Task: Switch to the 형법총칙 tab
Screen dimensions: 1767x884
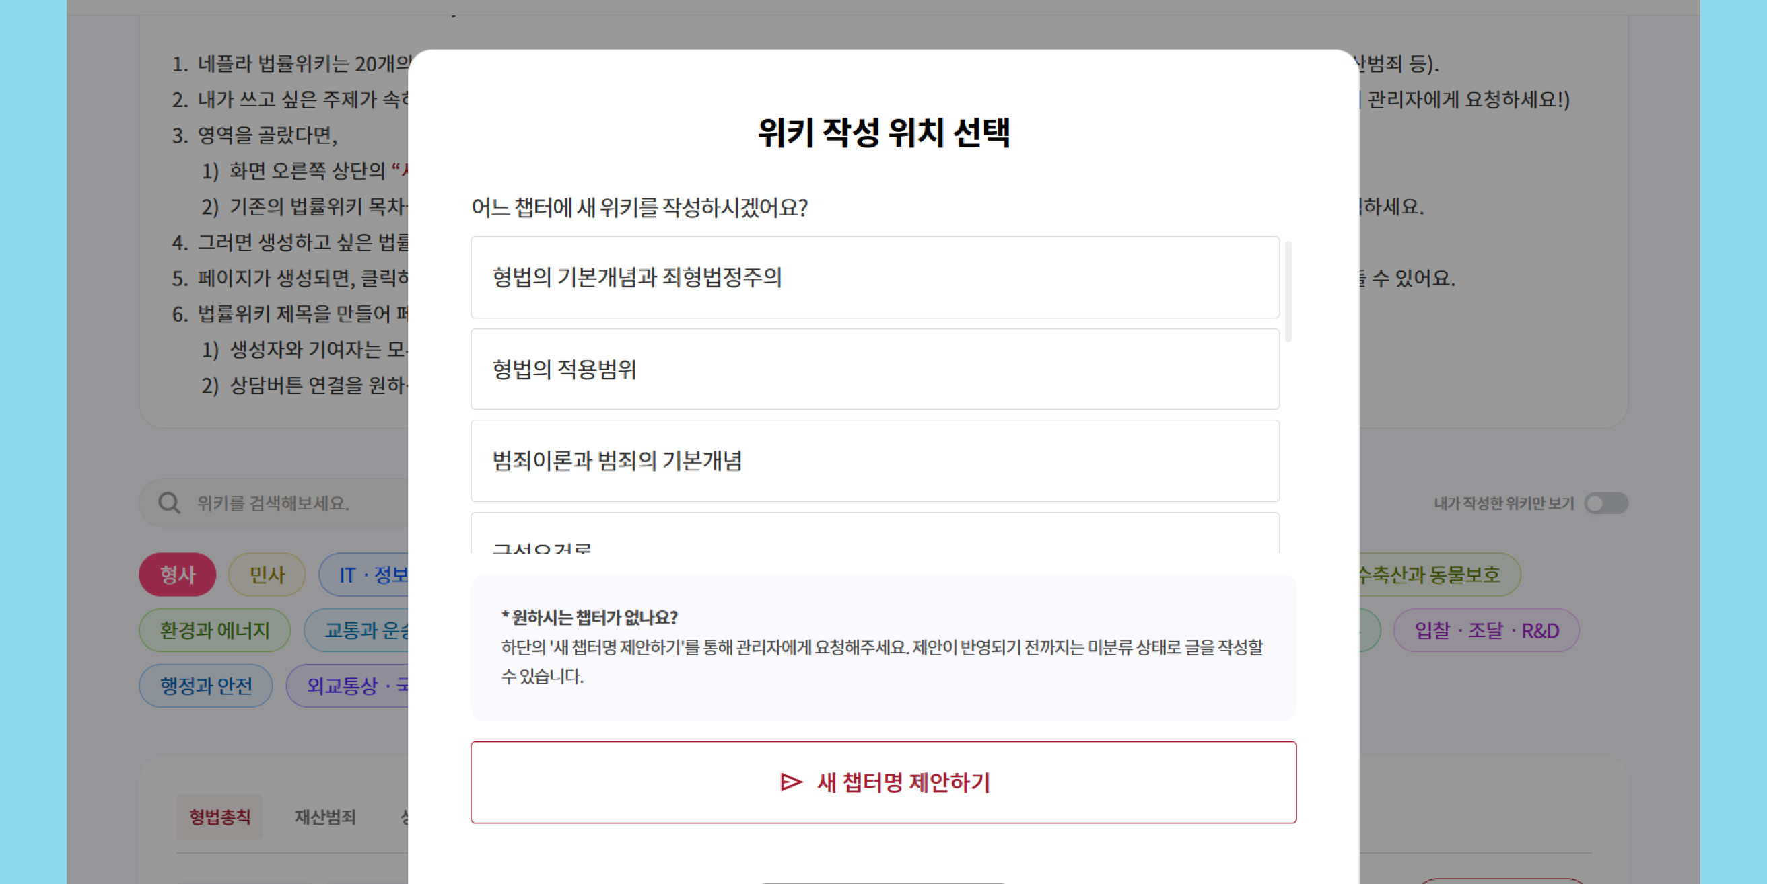Action: click(219, 817)
